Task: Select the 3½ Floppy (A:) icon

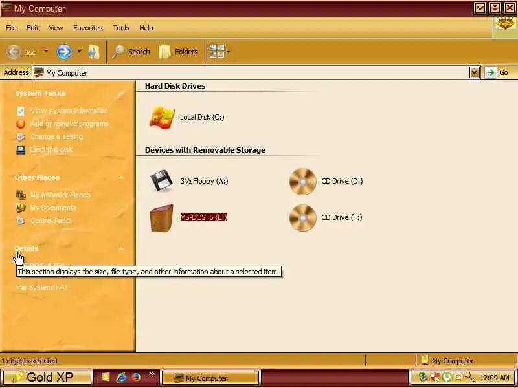Action: (x=161, y=180)
